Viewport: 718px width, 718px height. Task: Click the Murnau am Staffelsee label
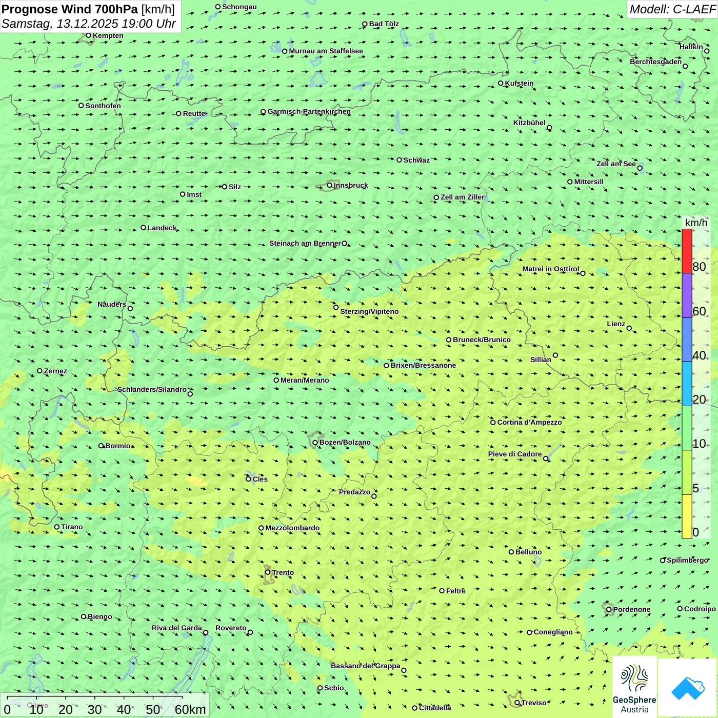326,51
